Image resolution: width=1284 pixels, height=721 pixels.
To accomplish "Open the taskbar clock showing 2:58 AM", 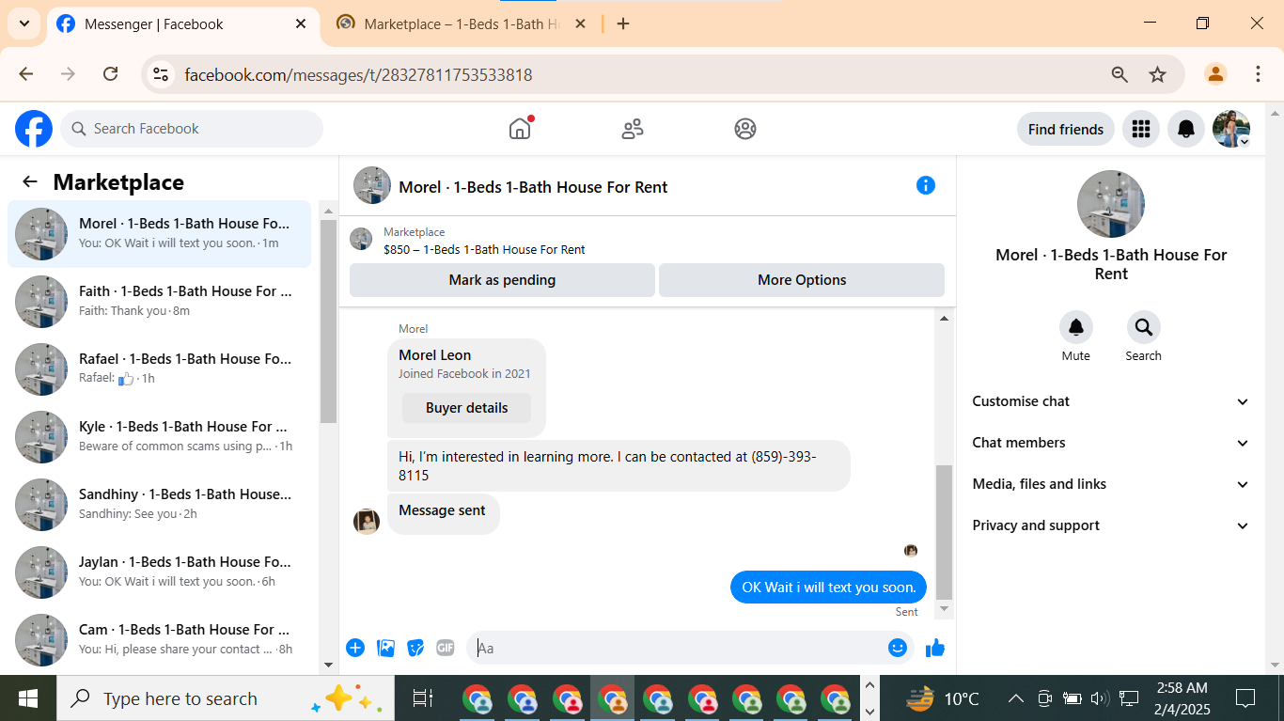I will point(1182,698).
